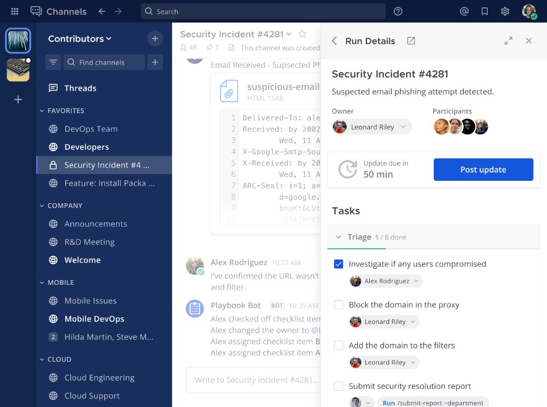This screenshot has height=407, width=547.
Task: Click in the top Search field
Action: click(x=263, y=12)
